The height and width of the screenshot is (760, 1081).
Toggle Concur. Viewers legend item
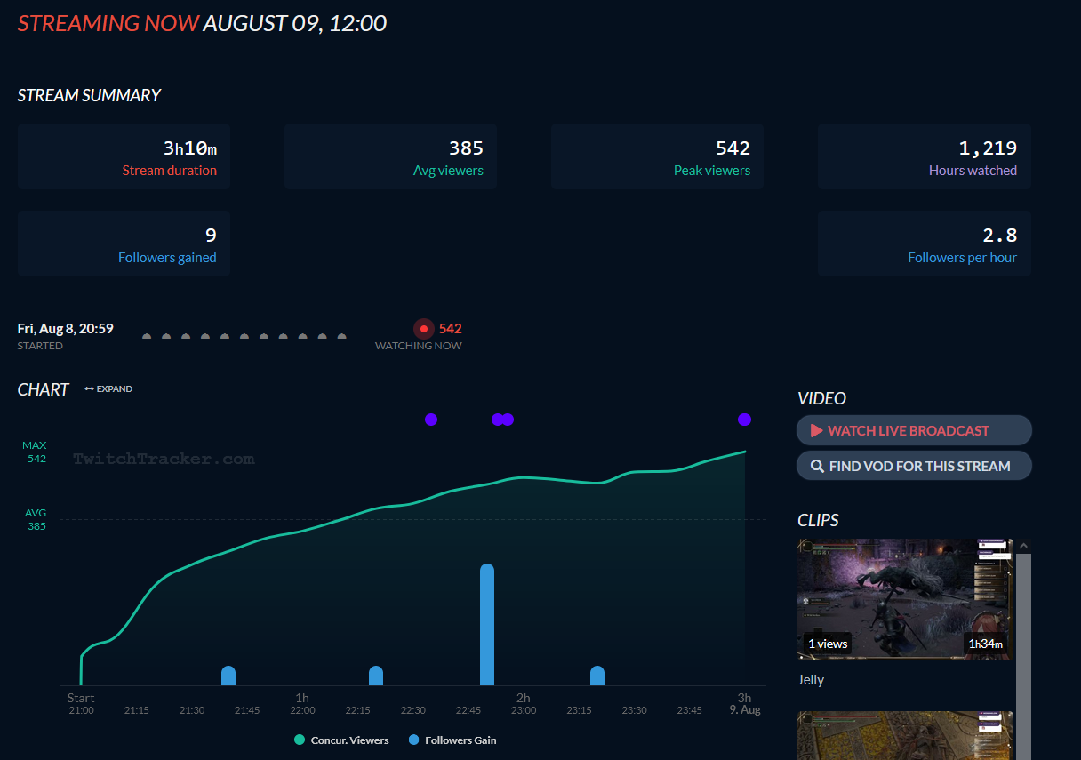coord(341,740)
